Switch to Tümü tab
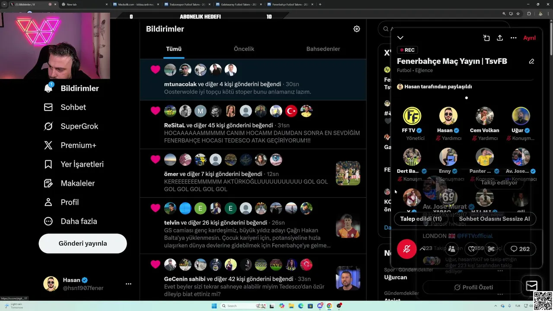Viewport: 553px width, 311px height. [174, 49]
